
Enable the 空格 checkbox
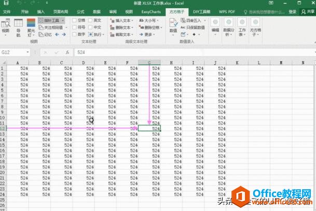pos(74,20)
